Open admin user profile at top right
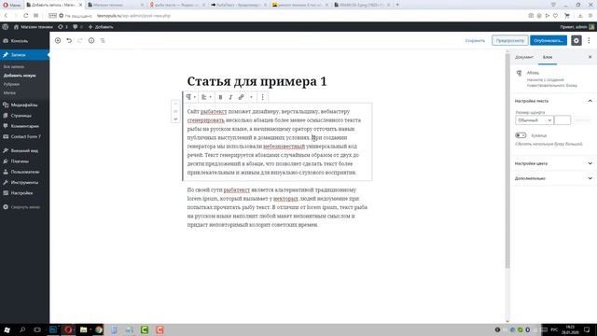 point(577,27)
